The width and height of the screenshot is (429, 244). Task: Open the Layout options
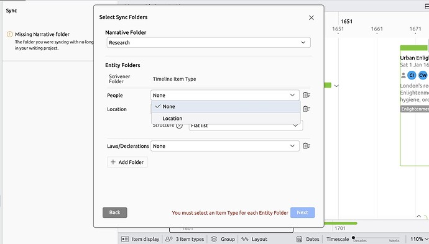click(x=254, y=239)
